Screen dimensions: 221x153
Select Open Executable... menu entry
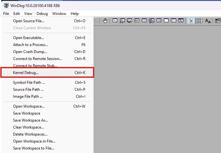(47, 38)
